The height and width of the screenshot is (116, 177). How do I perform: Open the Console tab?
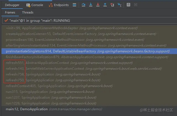(35, 5)
